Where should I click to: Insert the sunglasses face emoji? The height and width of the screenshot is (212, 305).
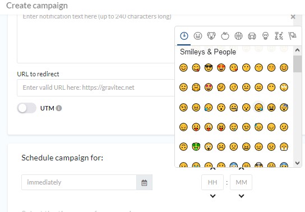[209, 68]
